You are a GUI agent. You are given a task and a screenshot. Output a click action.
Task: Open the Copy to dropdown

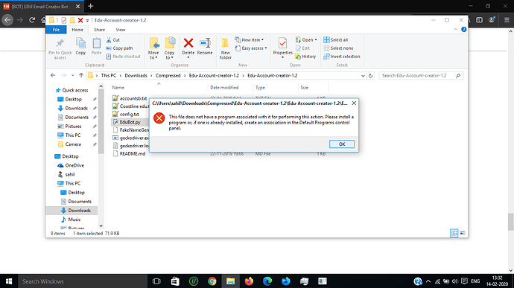[170, 48]
